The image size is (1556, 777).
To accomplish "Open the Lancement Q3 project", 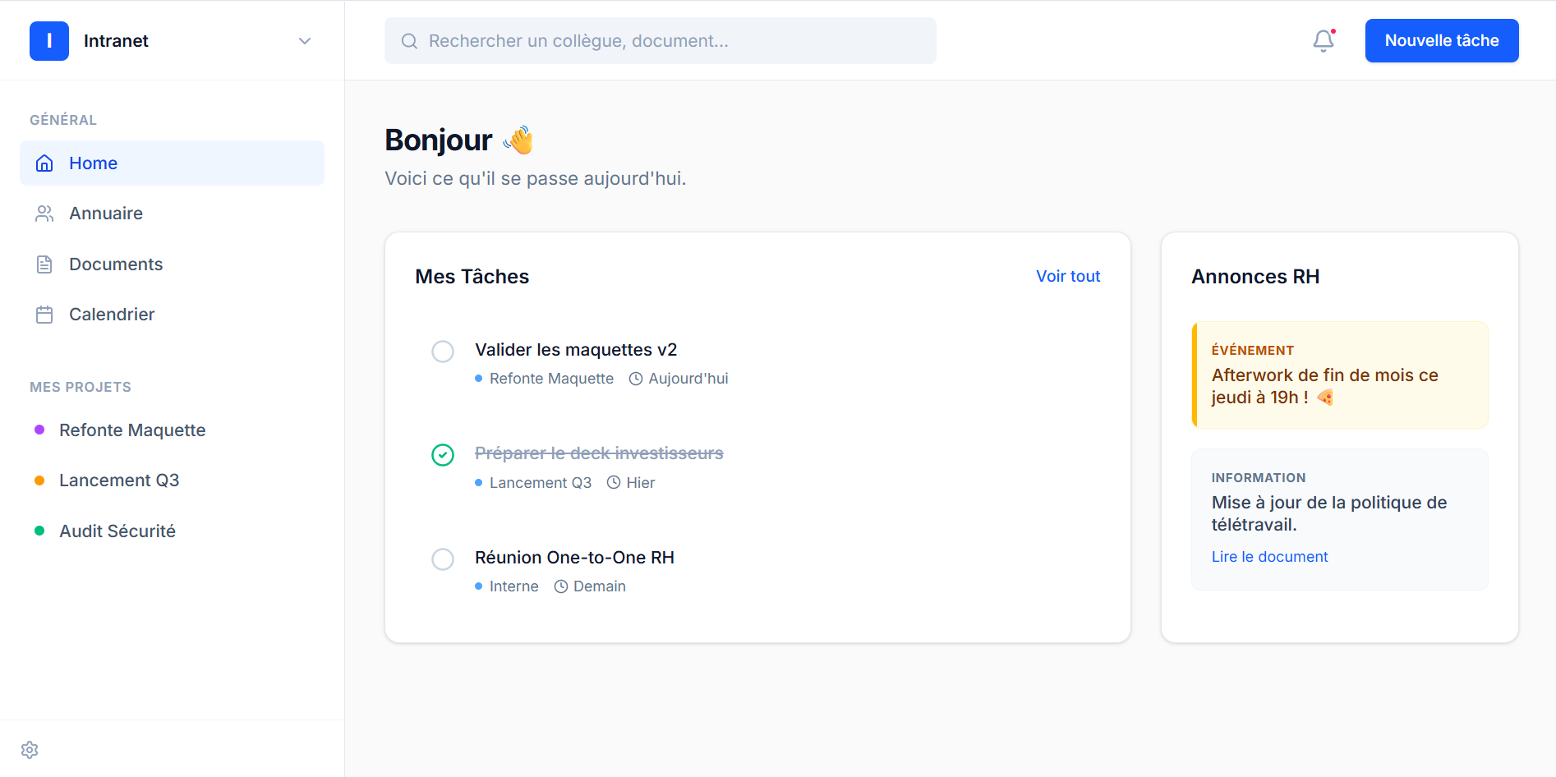I will tap(119, 480).
